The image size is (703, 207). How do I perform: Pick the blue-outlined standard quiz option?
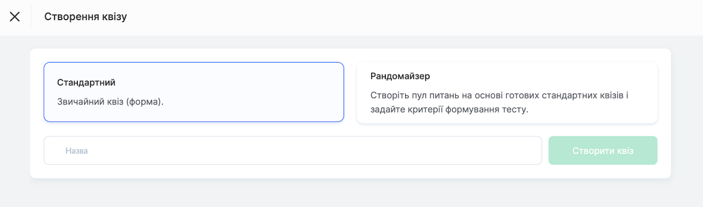[x=194, y=92]
